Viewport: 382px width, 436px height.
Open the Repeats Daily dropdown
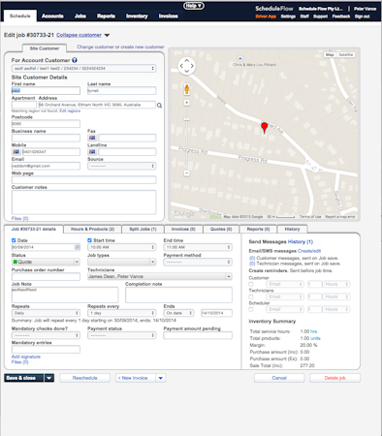(46, 313)
